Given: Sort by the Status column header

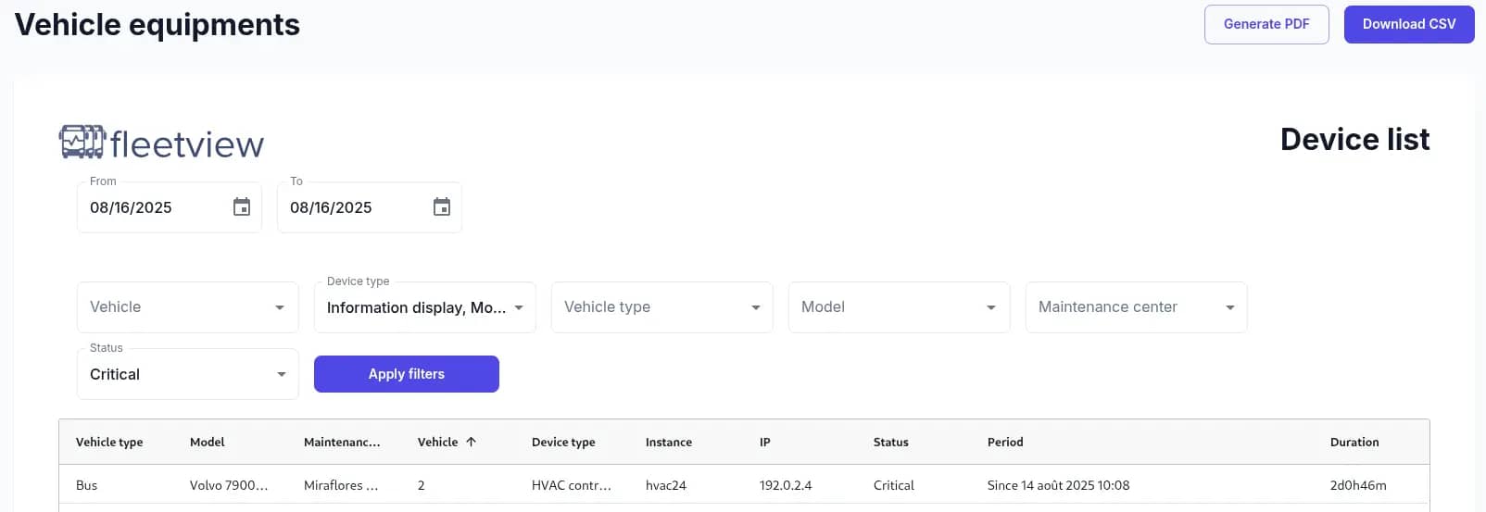Looking at the screenshot, I should [x=891, y=443].
